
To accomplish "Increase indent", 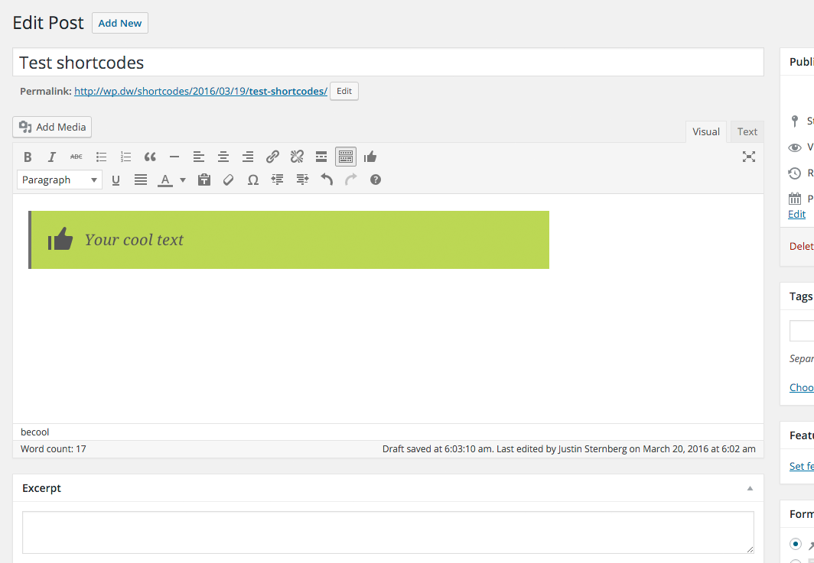I will [x=302, y=180].
